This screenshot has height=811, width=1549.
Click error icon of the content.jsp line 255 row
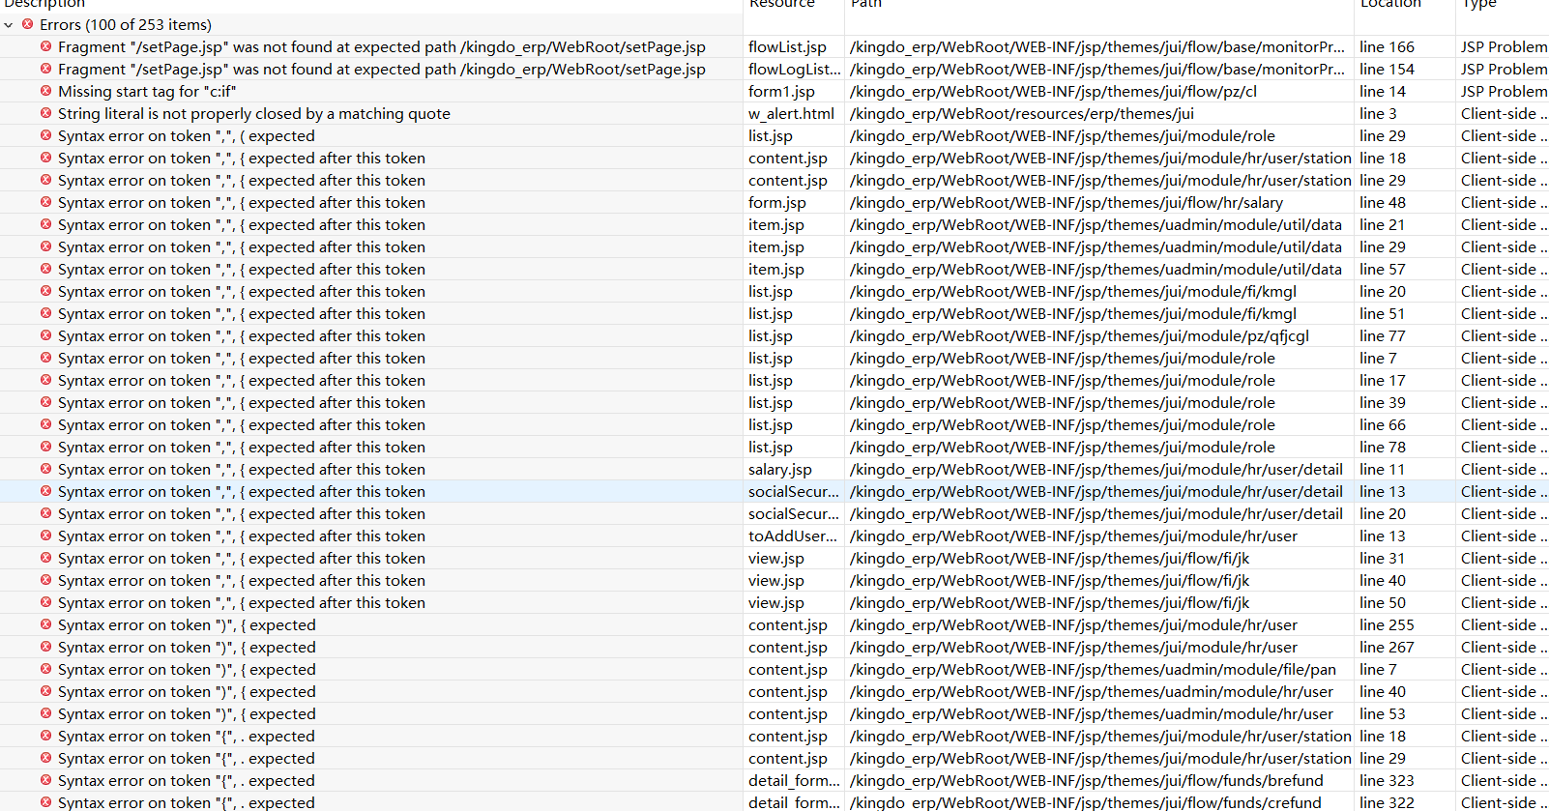[x=45, y=624]
